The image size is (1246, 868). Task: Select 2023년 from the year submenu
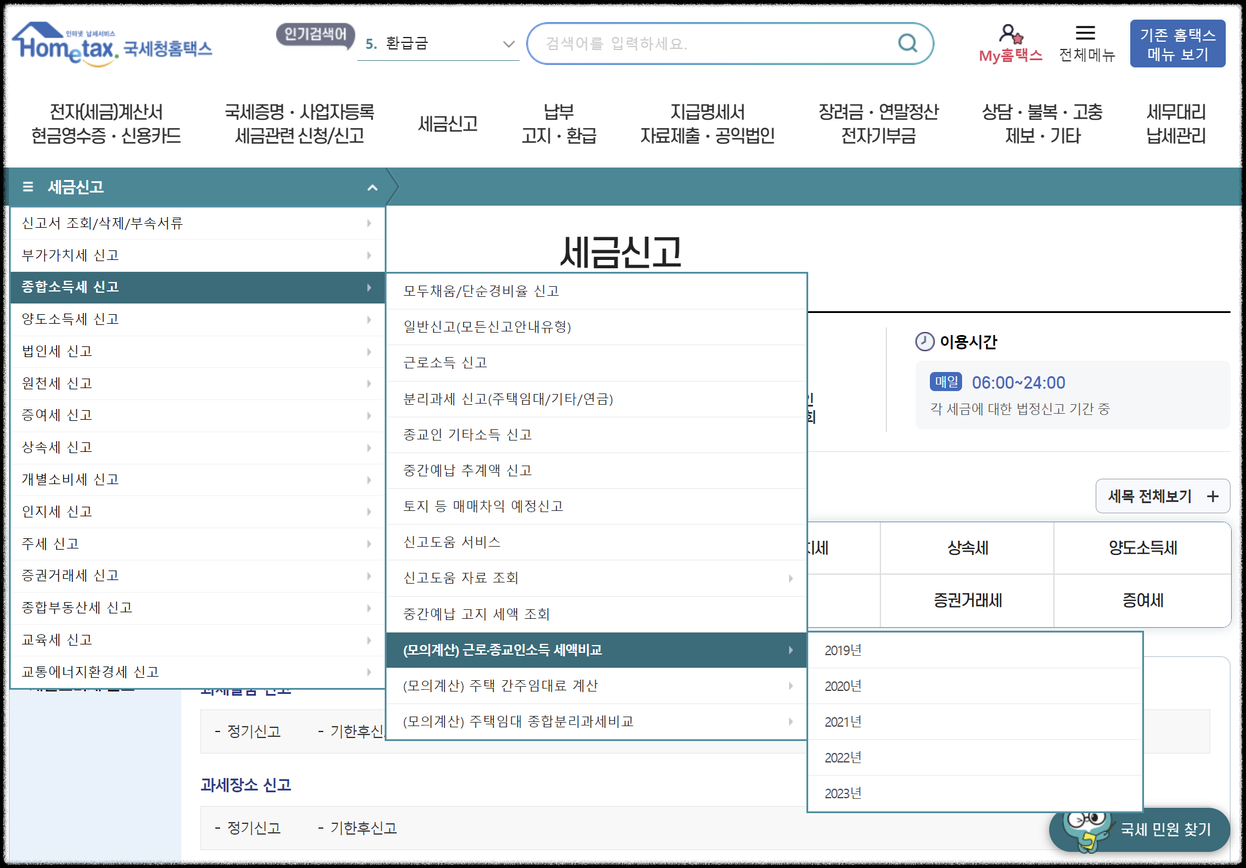843,793
